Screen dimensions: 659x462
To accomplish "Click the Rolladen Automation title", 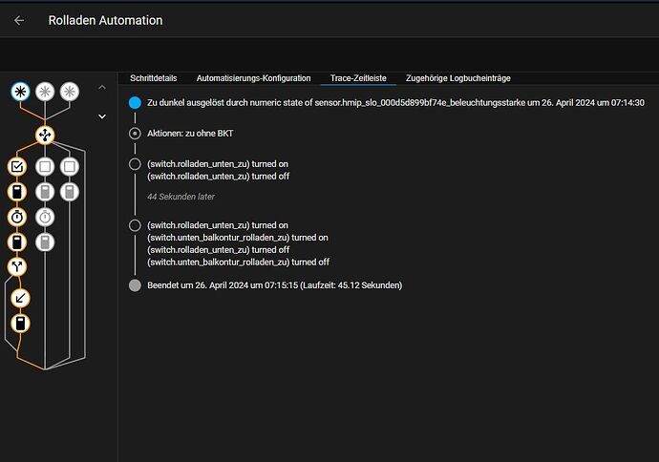I will pos(105,20).
